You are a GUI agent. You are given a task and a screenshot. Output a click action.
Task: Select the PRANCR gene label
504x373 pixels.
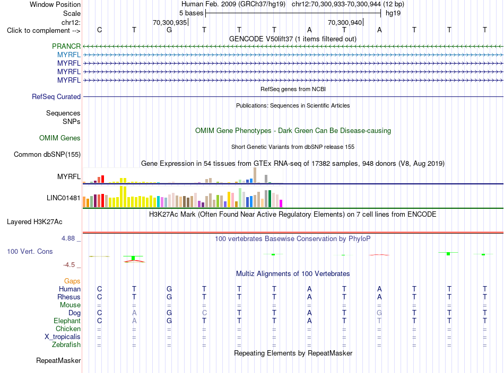(66, 46)
